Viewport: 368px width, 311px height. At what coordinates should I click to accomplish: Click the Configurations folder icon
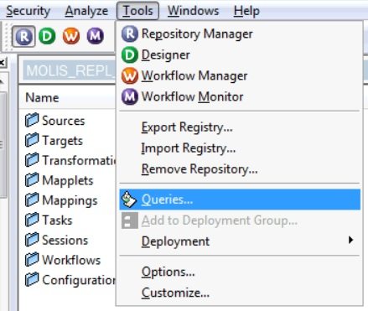pos(32,280)
